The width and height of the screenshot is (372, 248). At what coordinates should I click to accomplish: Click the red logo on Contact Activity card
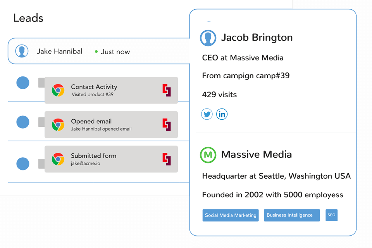coord(167,90)
